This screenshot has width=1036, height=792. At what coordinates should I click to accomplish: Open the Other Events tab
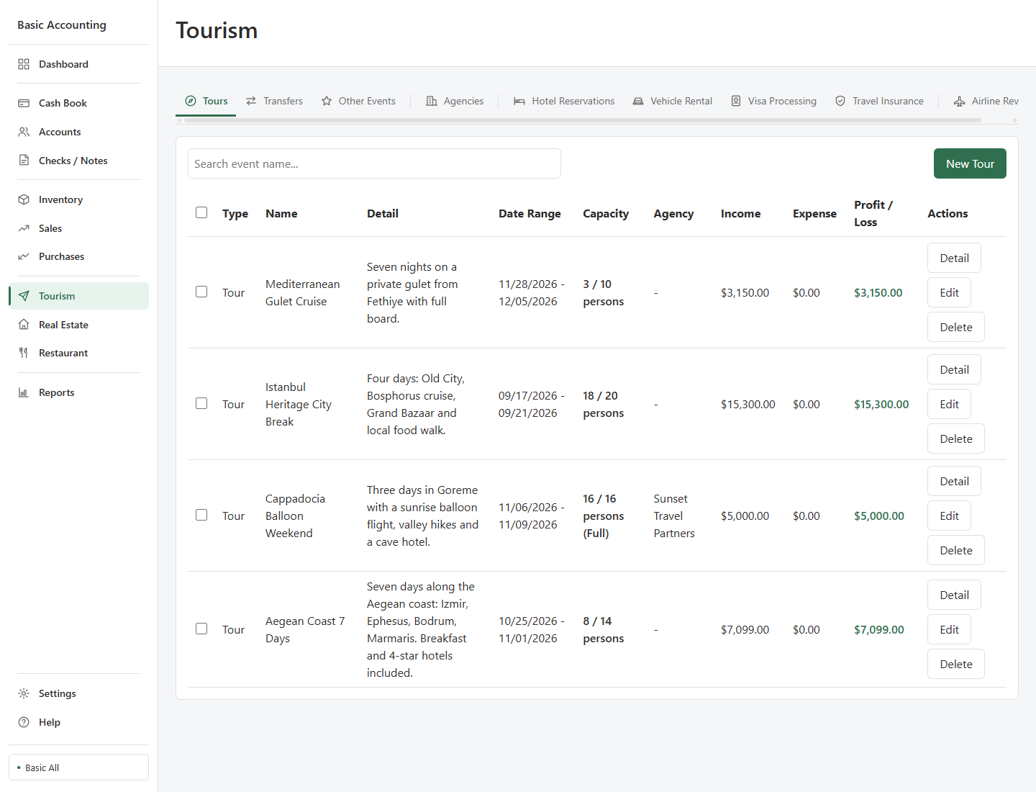click(358, 102)
